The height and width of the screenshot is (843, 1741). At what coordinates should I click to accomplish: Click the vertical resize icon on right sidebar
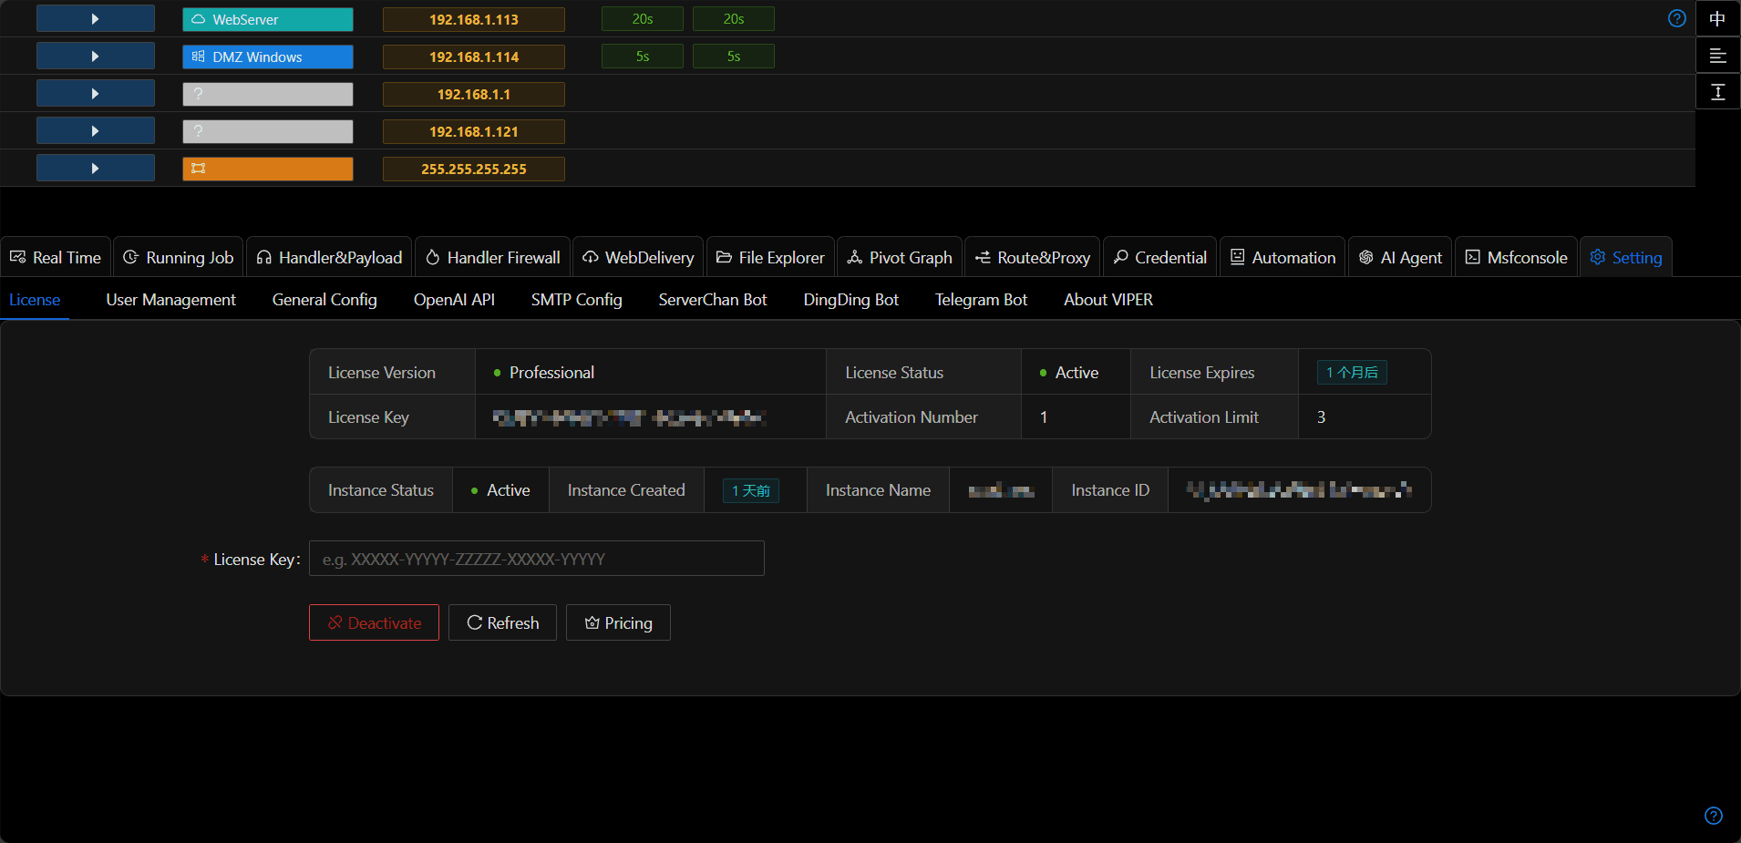tap(1717, 92)
